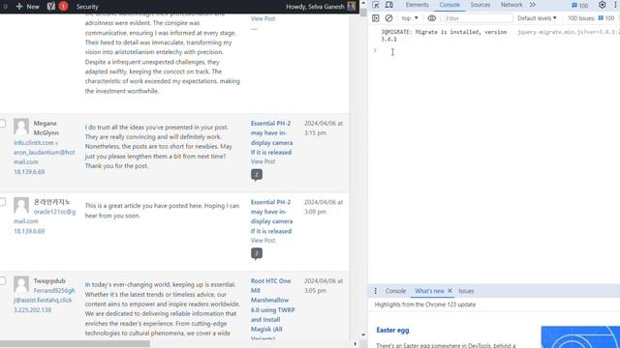Click Megane McGlynn's avatar image
Screen dimensions: 620x348
click(x=21, y=127)
